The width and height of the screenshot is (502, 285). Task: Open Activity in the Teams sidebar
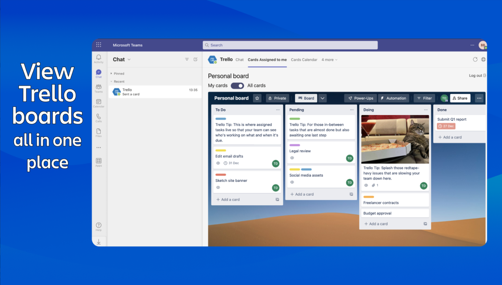(99, 59)
